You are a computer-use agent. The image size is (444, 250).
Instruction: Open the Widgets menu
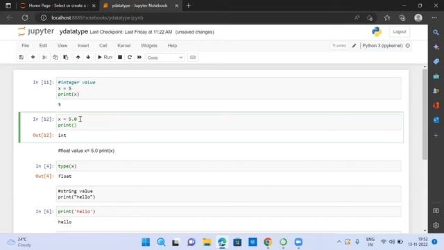point(149,46)
